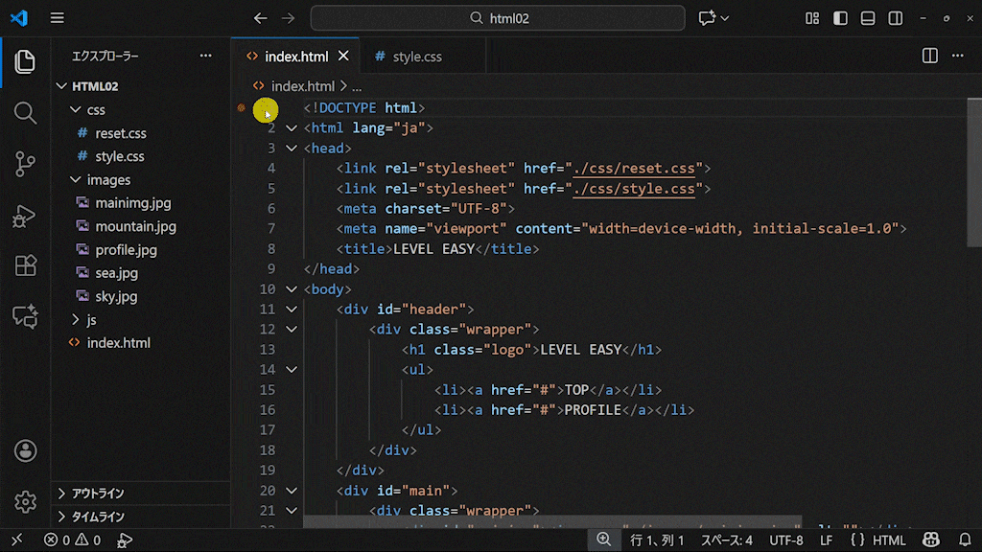Collapse the images folder
982x552 pixels.
(x=107, y=180)
